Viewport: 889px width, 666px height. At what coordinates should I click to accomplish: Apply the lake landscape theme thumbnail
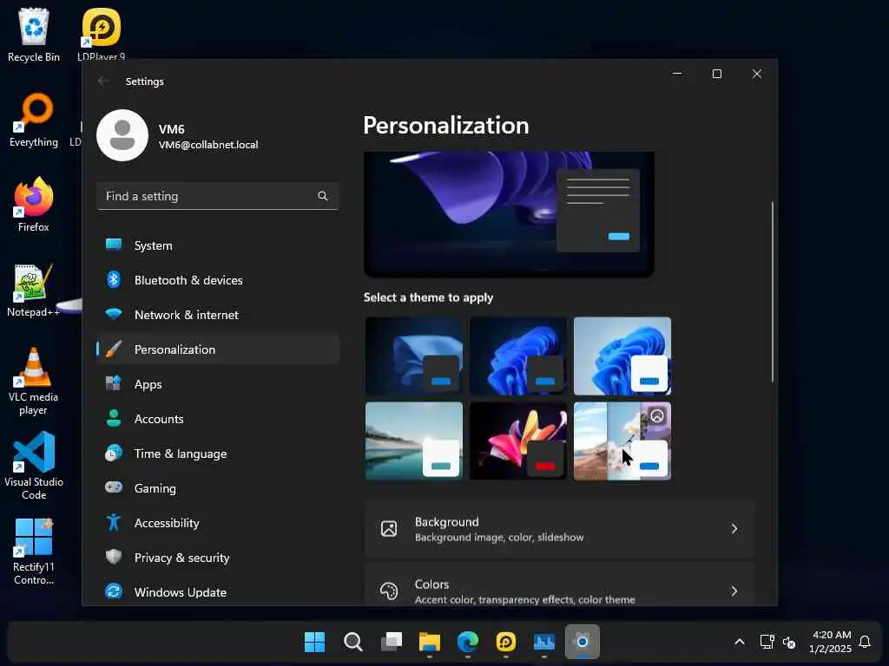pos(414,441)
